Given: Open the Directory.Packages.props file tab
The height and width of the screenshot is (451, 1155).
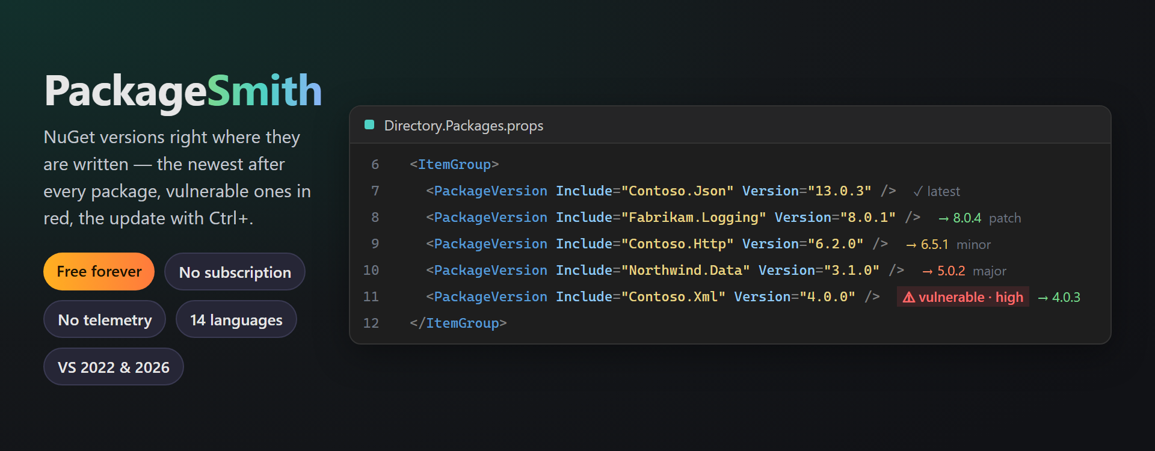Looking at the screenshot, I should [463, 126].
